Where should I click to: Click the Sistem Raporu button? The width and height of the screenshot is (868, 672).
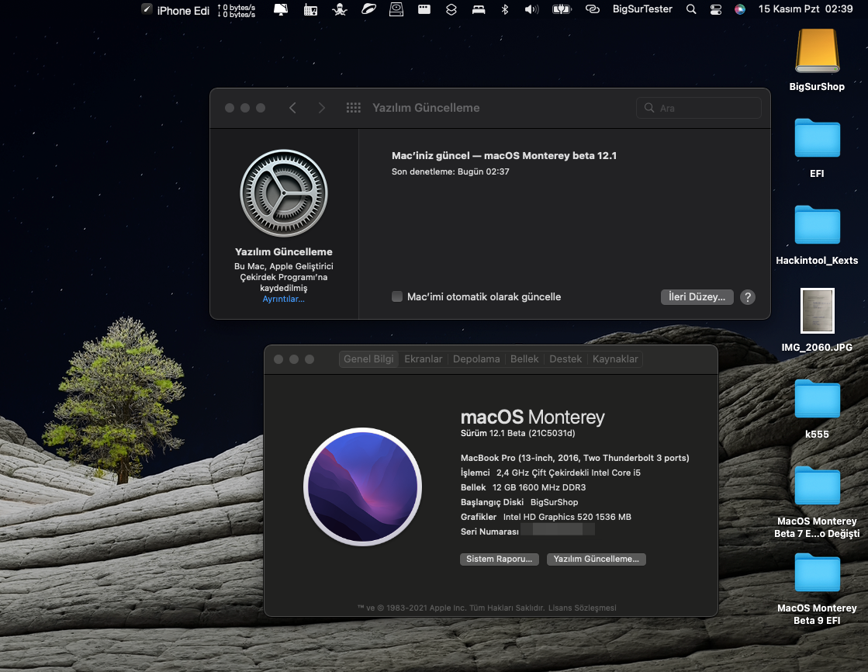[500, 559]
